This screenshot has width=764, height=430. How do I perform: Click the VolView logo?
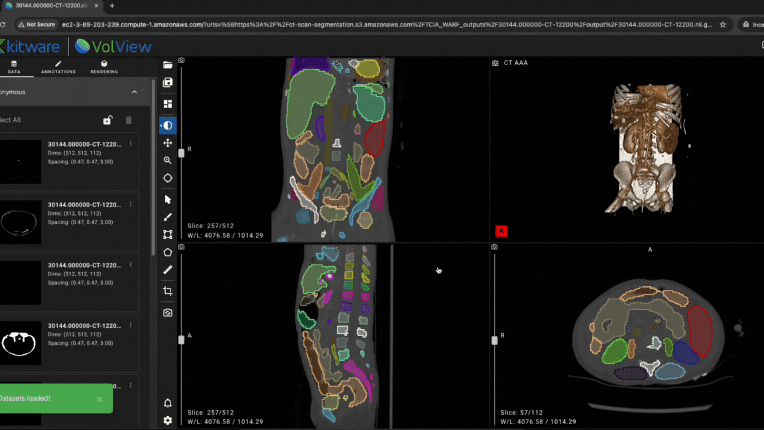click(113, 46)
